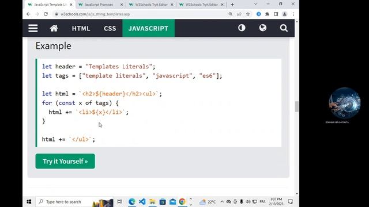Switch to first W3Schools Tryit Editor tab
The height and width of the screenshot is (207, 369).
[151, 5]
